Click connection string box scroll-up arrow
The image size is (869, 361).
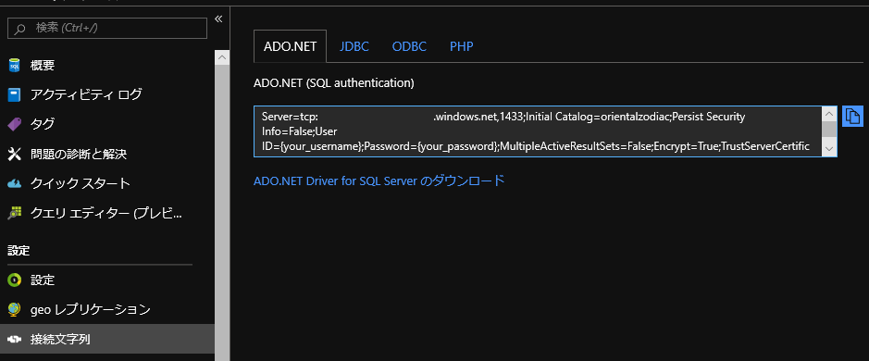tap(829, 114)
